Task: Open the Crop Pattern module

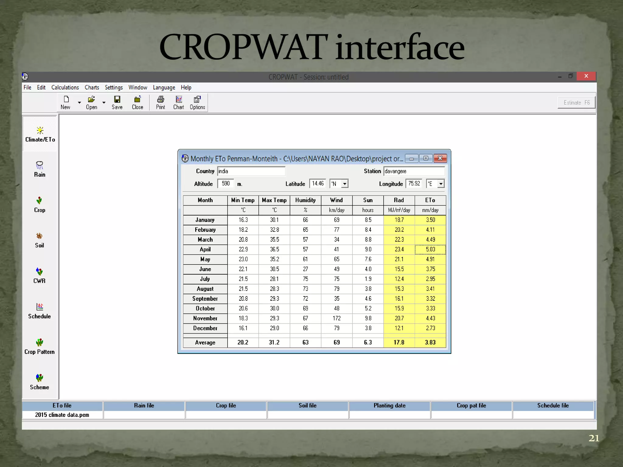Action: pyautogui.click(x=40, y=346)
